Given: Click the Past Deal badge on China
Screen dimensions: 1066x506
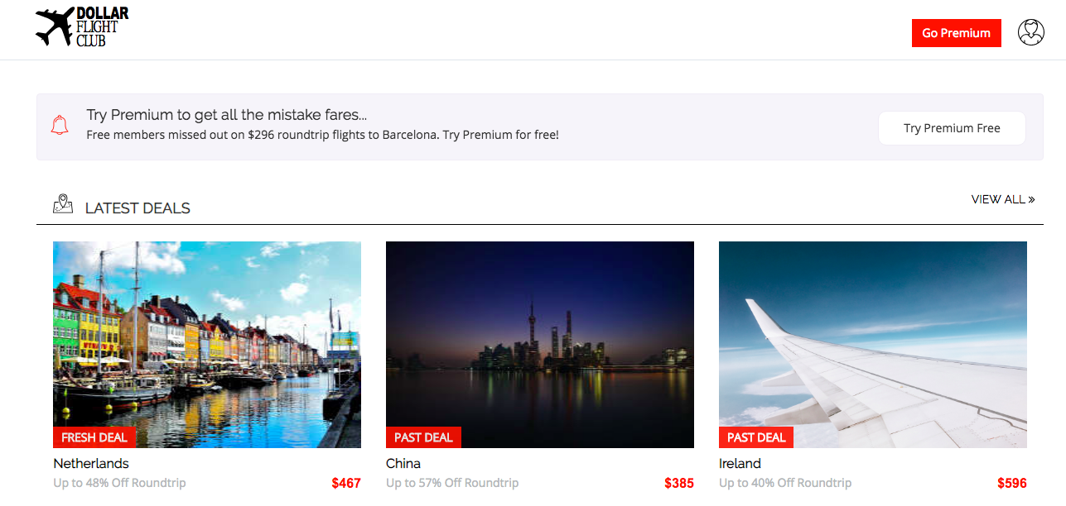Looking at the screenshot, I should click(423, 437).
